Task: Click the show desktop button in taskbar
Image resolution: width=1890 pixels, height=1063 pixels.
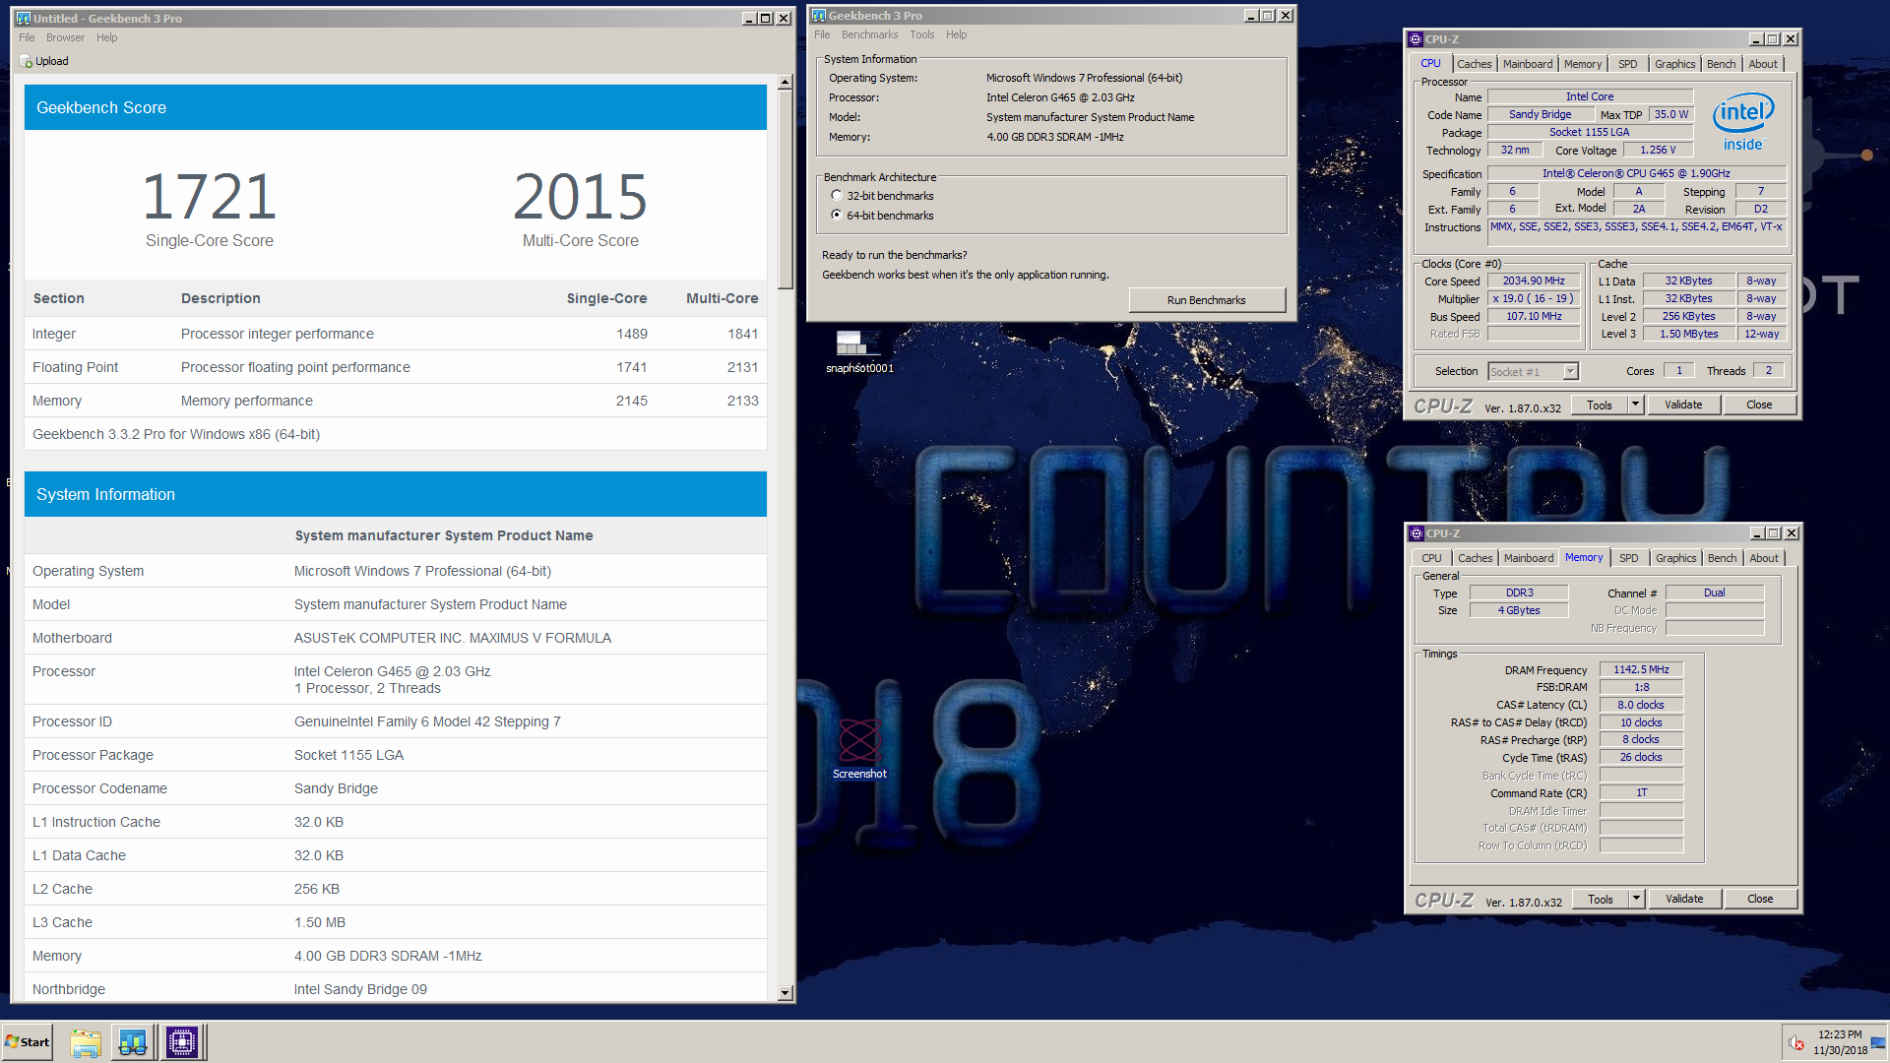Action: pos(1879,1042)
